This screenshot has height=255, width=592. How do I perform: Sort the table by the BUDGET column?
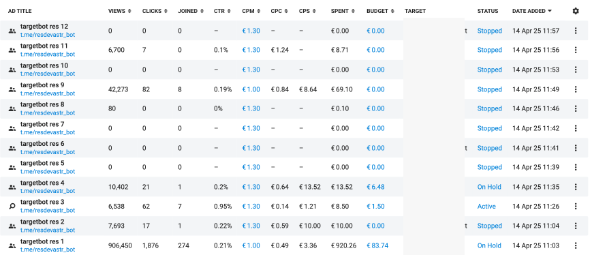[381, 11]
